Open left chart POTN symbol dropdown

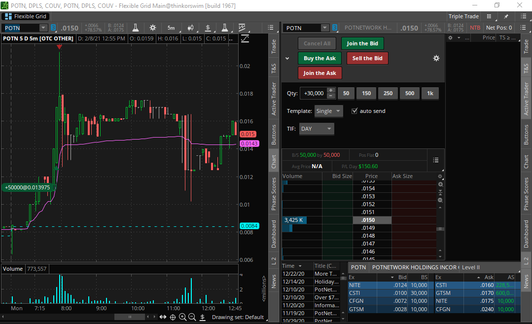[43, 28]
